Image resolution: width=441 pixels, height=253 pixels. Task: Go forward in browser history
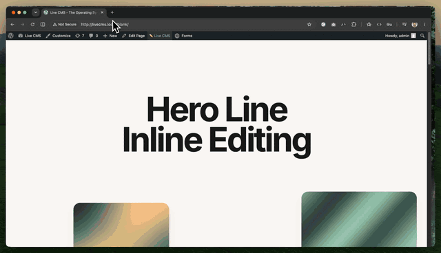[23, 24]
